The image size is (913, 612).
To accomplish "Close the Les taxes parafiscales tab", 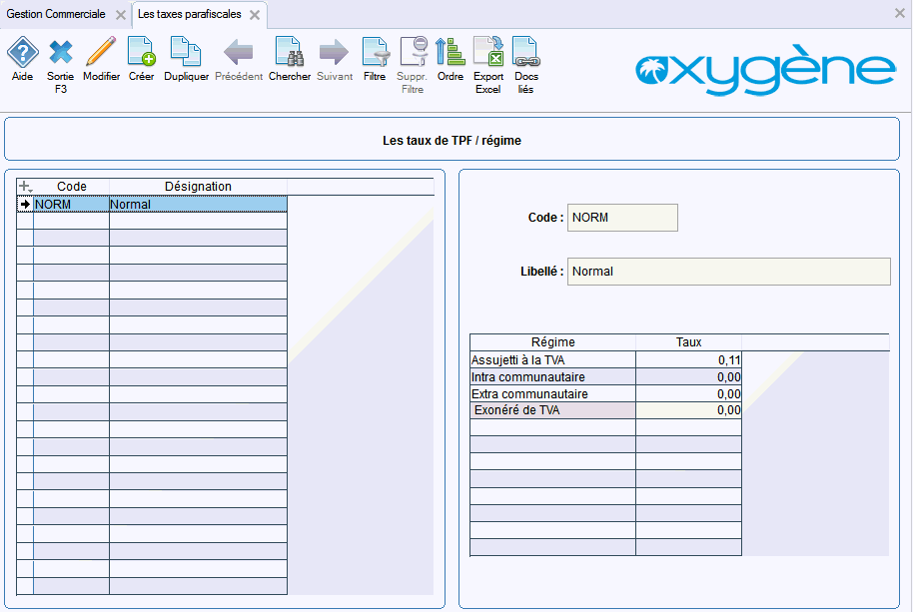I will (x=255, y=15).
